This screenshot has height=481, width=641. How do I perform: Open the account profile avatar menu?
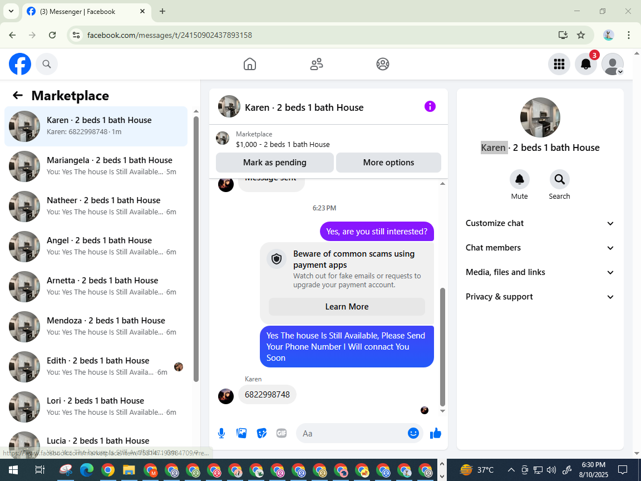pos(613,64)
